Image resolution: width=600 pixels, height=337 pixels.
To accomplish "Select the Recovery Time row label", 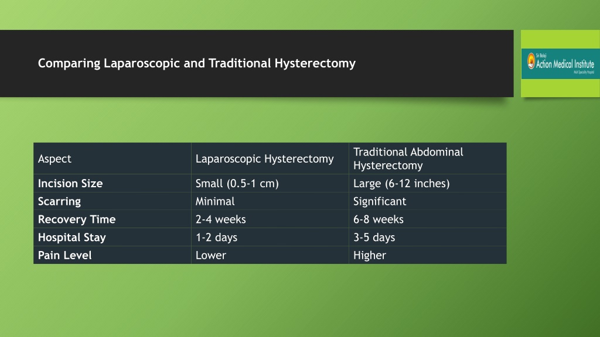I will pos(112,219).
